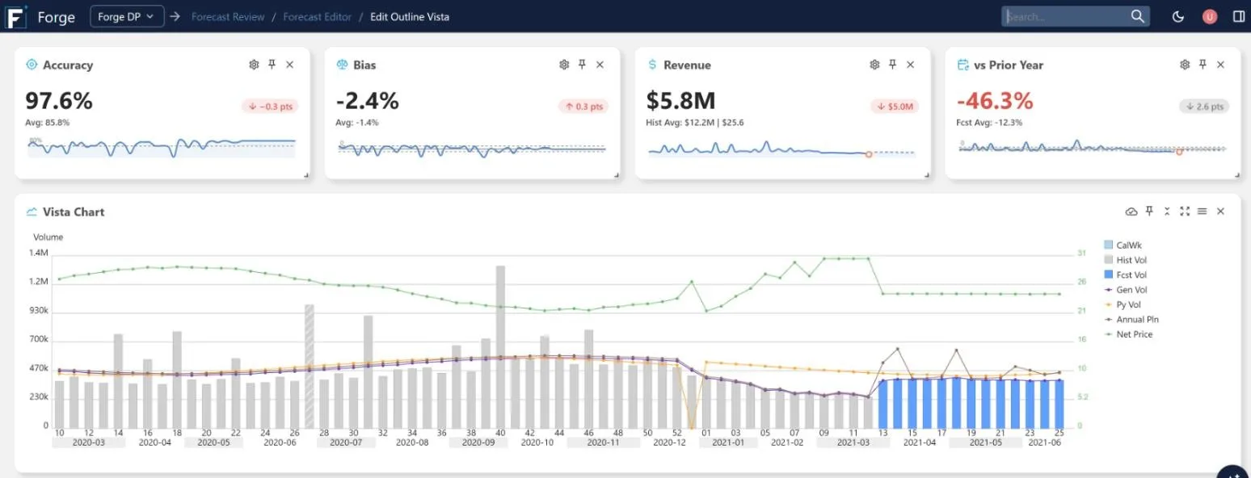1251x478 pixels.
Task: Click the Revenue $5.0M change badge
Action: [x=894, y=107]
